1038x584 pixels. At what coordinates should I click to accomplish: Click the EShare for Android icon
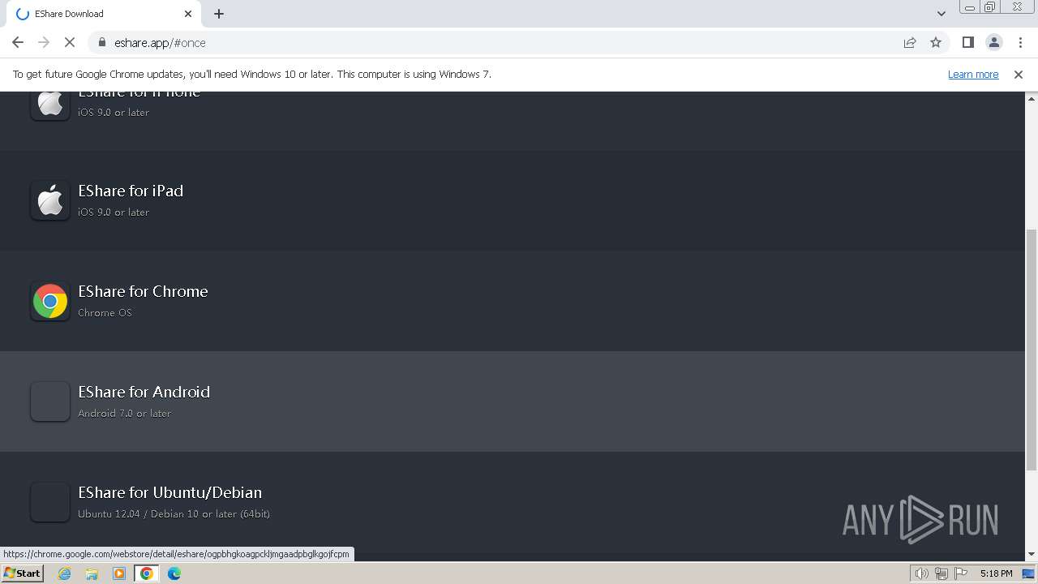(50, 401)
